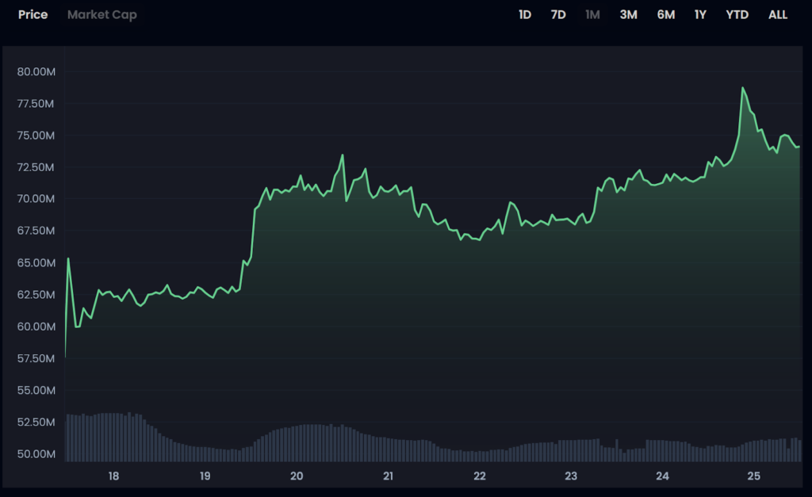This screenshot has width=812, height=497.
Task: Click the date label 20 on x-axis
Action: (297, 476)
